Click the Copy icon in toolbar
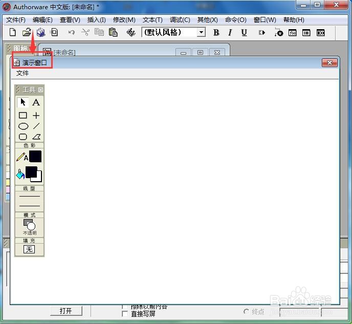This screenshot has width=352, height=324. 99,32
